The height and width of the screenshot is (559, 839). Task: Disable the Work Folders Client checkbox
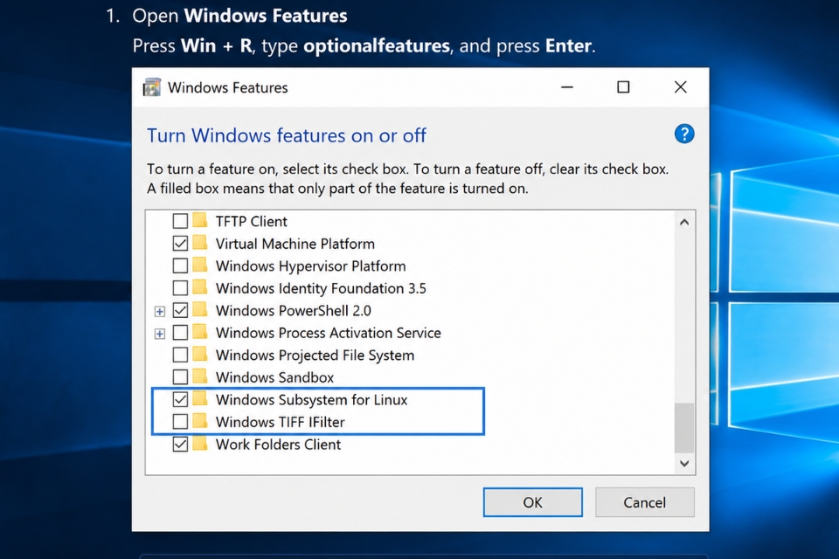pos(180,444)
